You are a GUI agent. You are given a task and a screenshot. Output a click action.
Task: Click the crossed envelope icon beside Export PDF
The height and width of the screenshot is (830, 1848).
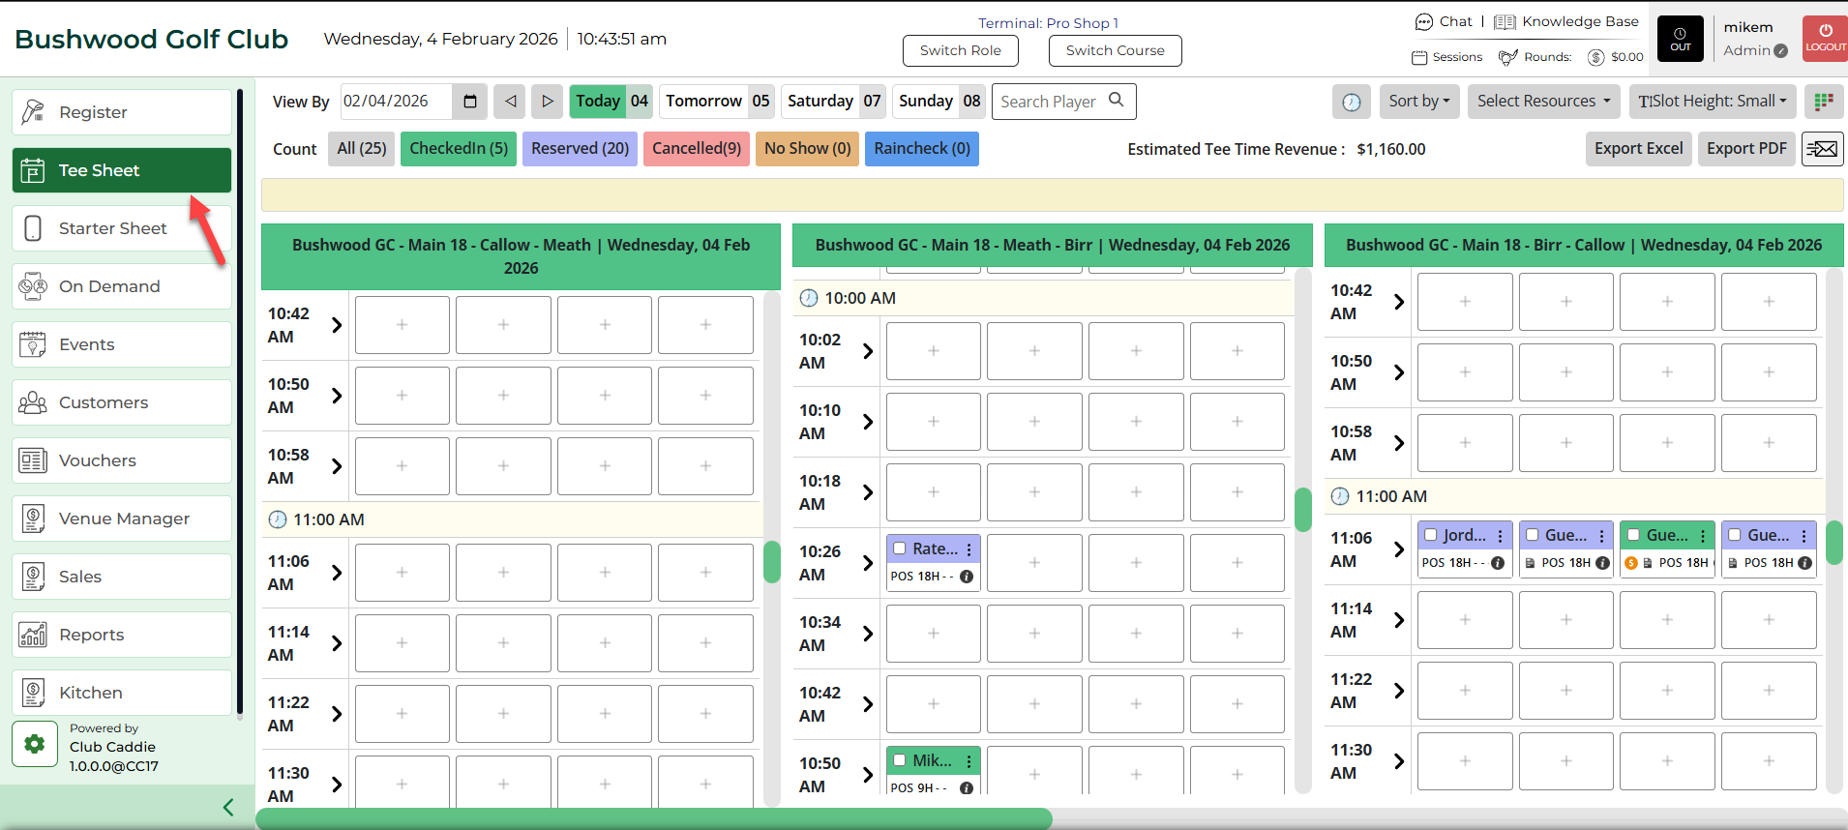coord(1822,149)
